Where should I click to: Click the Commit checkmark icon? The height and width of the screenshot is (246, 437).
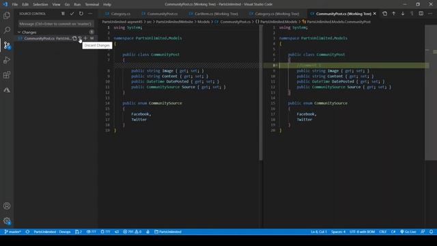click(x=72, y=14)
